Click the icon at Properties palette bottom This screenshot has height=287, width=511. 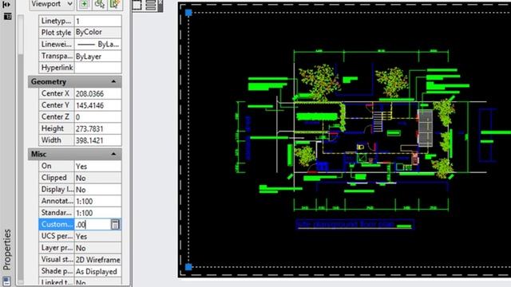point(6,281)
